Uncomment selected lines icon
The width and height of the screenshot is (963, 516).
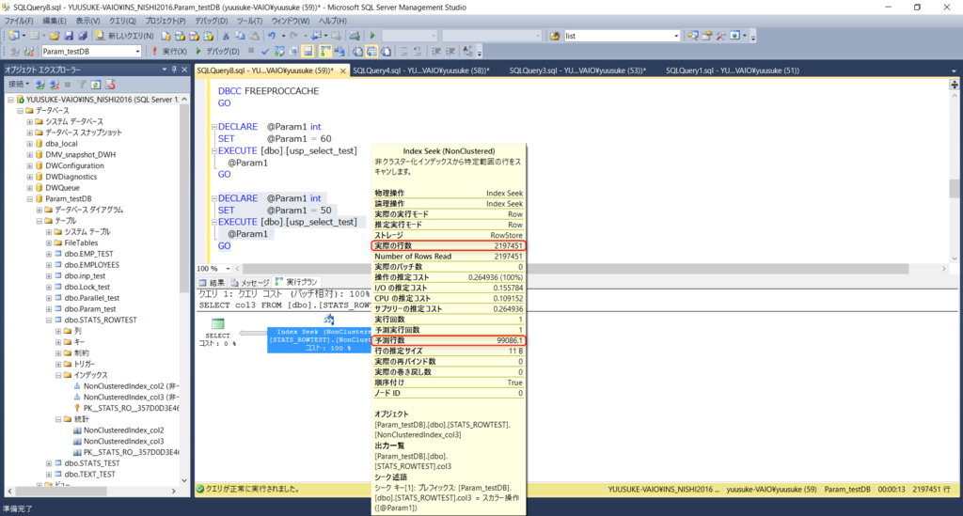tap(417, 52)
